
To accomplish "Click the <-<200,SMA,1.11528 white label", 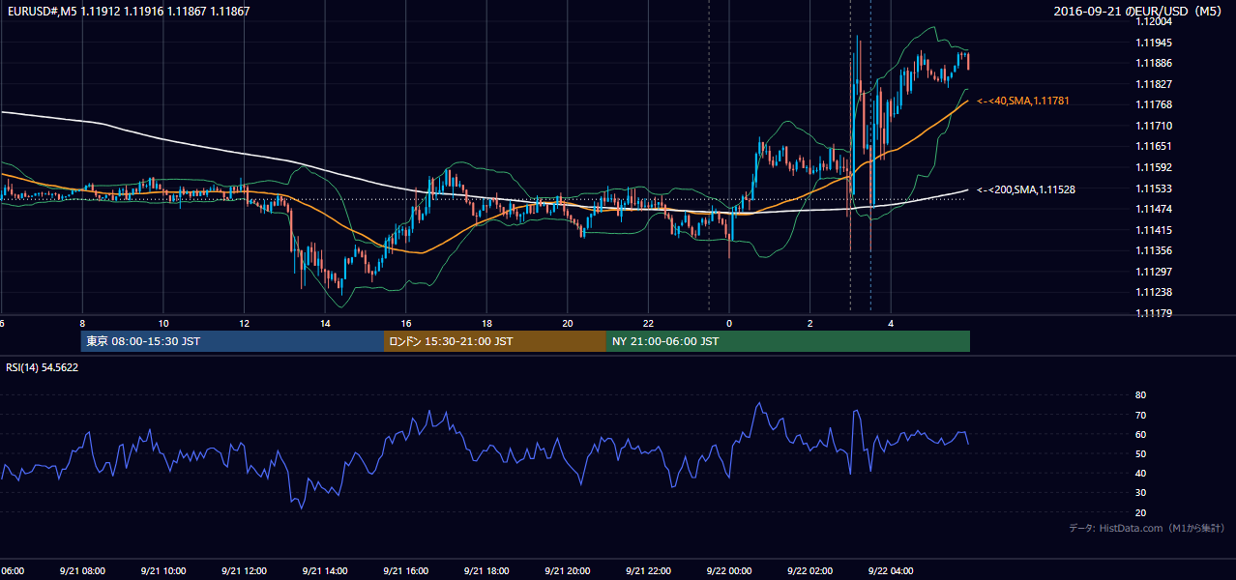I will click(x=1025, y=189).
